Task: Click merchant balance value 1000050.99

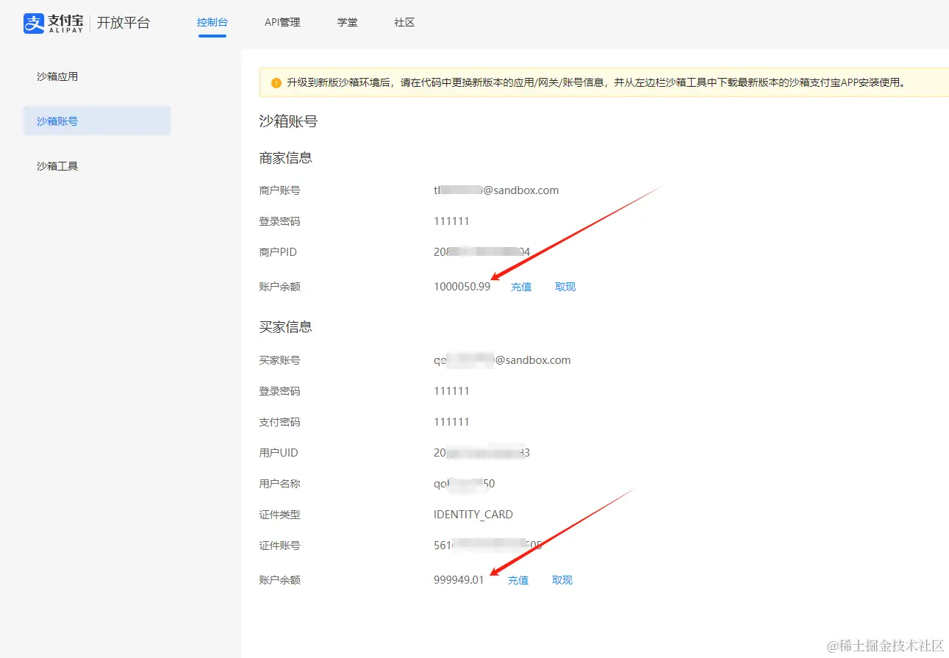Action: coord(462,287)
